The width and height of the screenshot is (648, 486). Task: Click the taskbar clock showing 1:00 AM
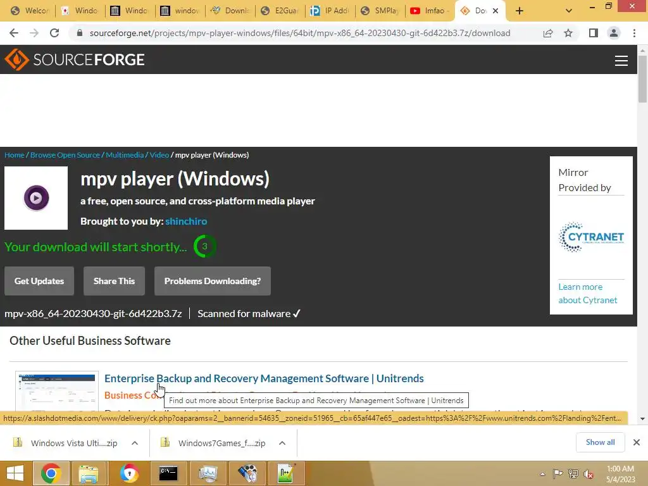(620, 474)
